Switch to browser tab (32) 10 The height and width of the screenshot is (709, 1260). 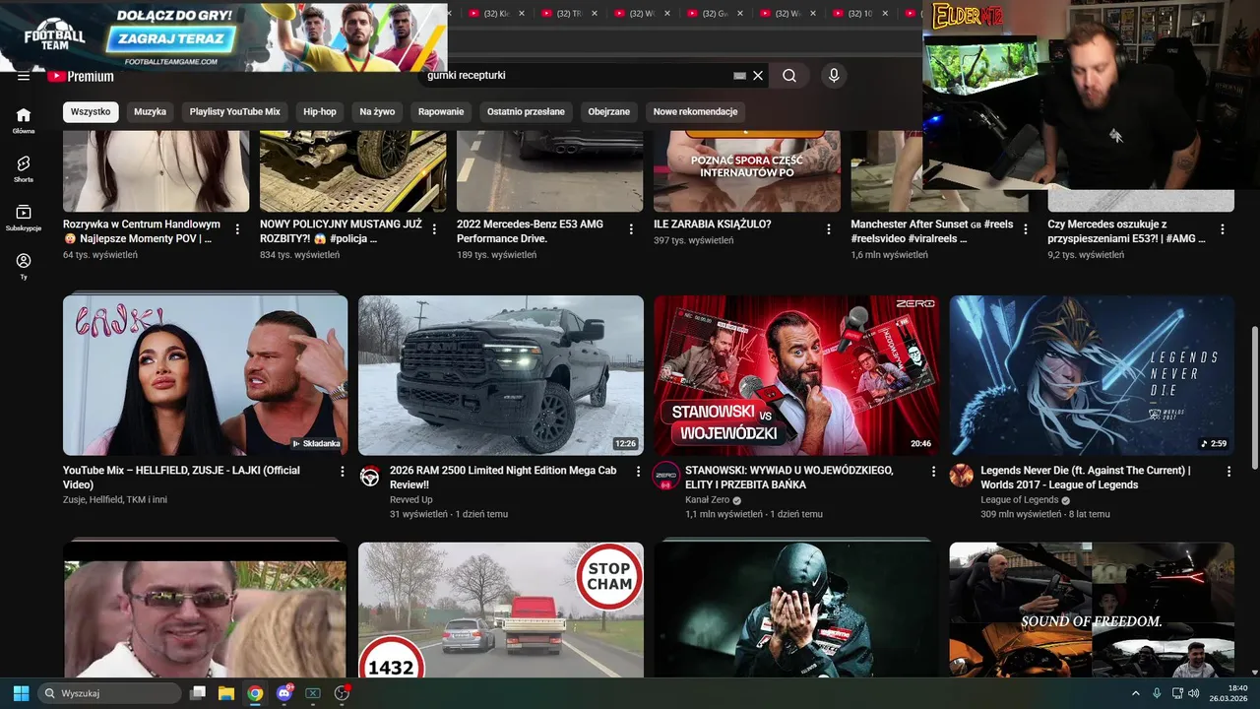point(859,14)
